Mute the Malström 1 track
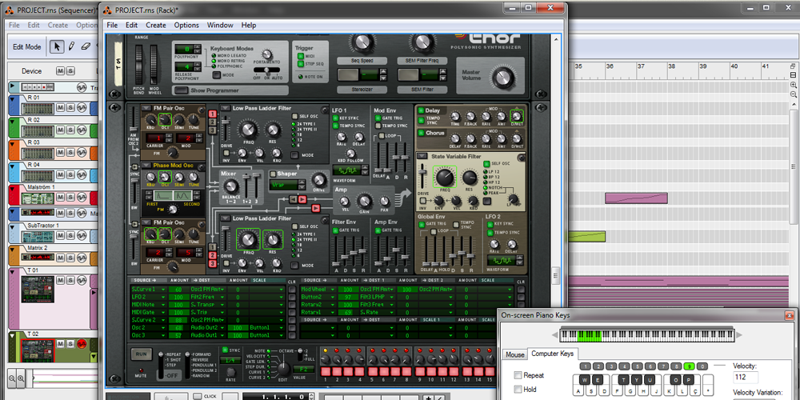This screenshot has width=800, height=400. click(60, 198)
